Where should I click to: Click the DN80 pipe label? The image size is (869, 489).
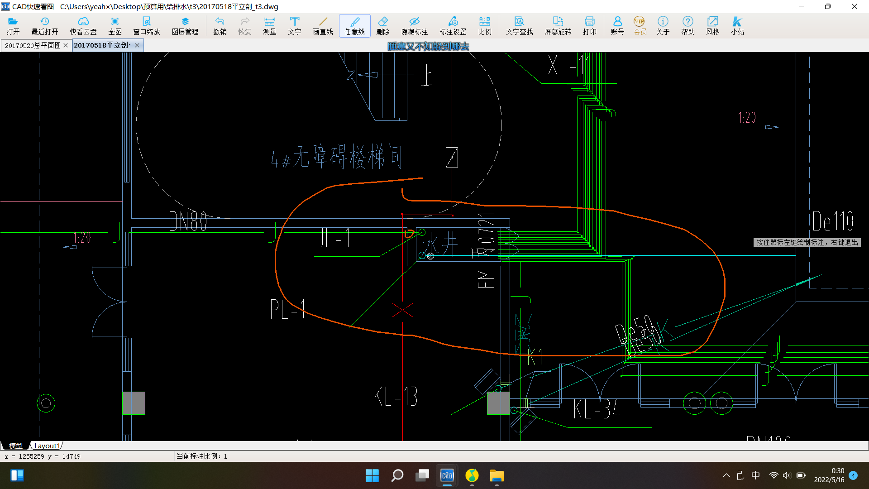tap(188, 221)
